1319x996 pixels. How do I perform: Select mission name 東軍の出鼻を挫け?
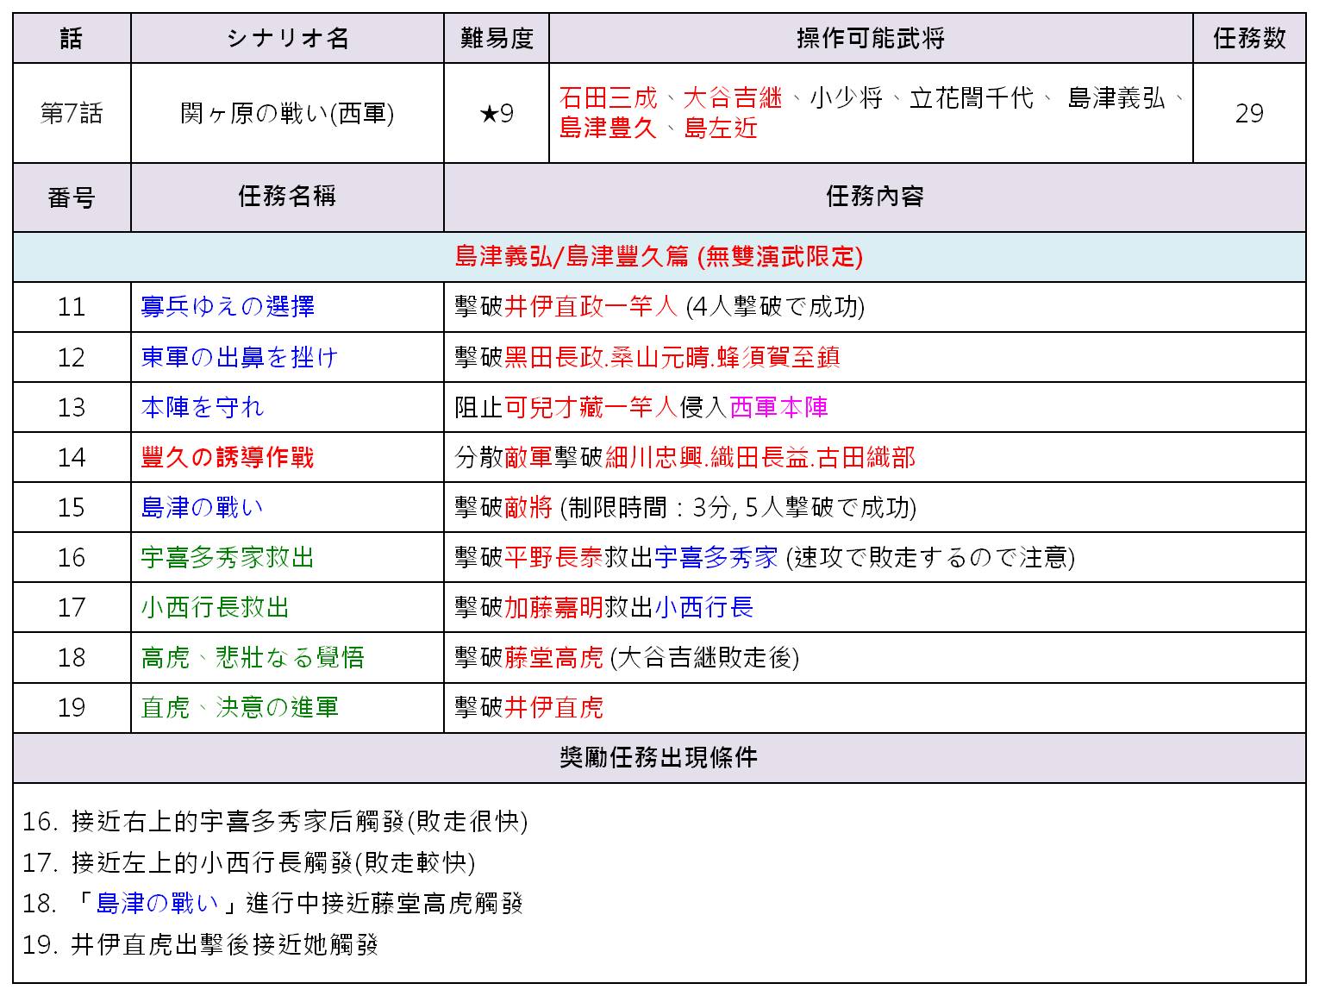pos(239,357)
